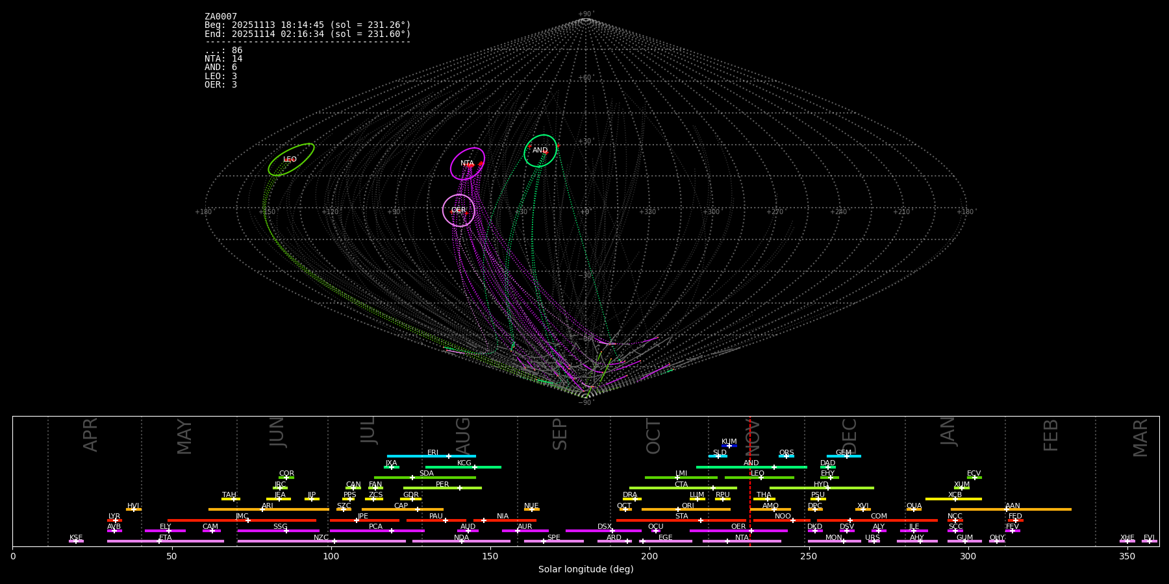1169x584 pixels.
Task: Click the NOV month label in timeline
Action: tap(752, 436)
